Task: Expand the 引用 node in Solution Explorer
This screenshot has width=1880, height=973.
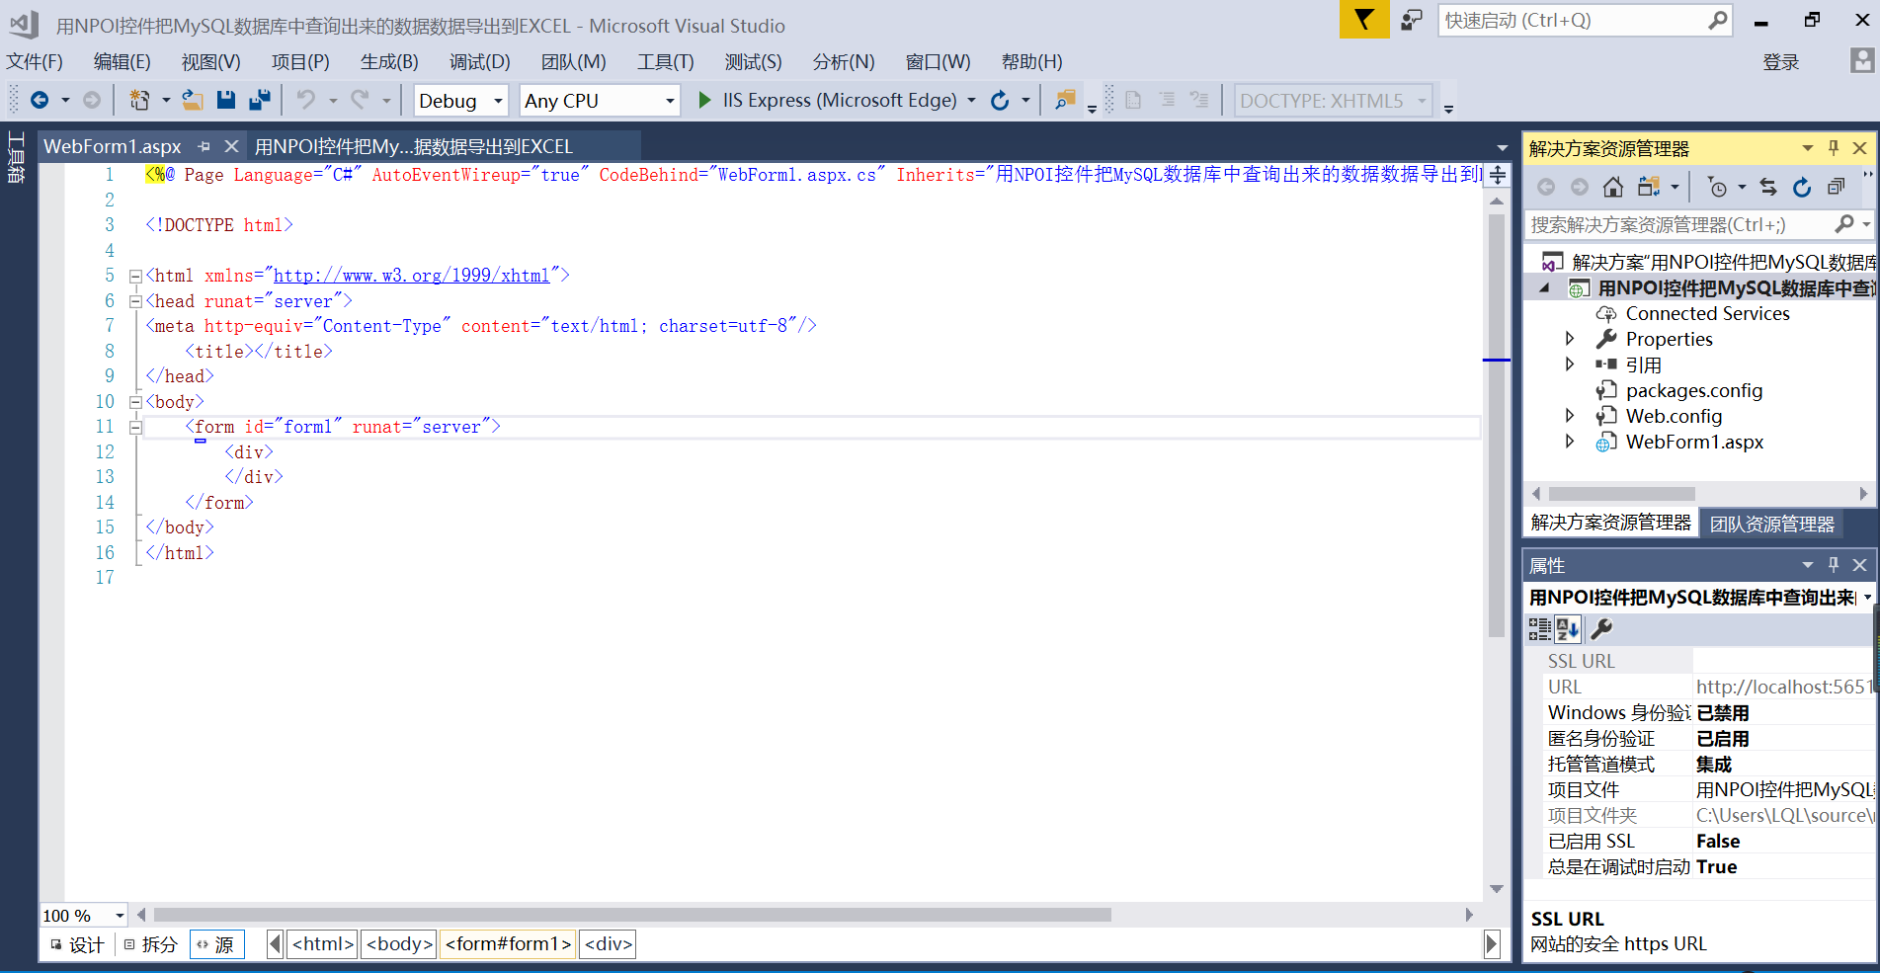Action: 1571,364
